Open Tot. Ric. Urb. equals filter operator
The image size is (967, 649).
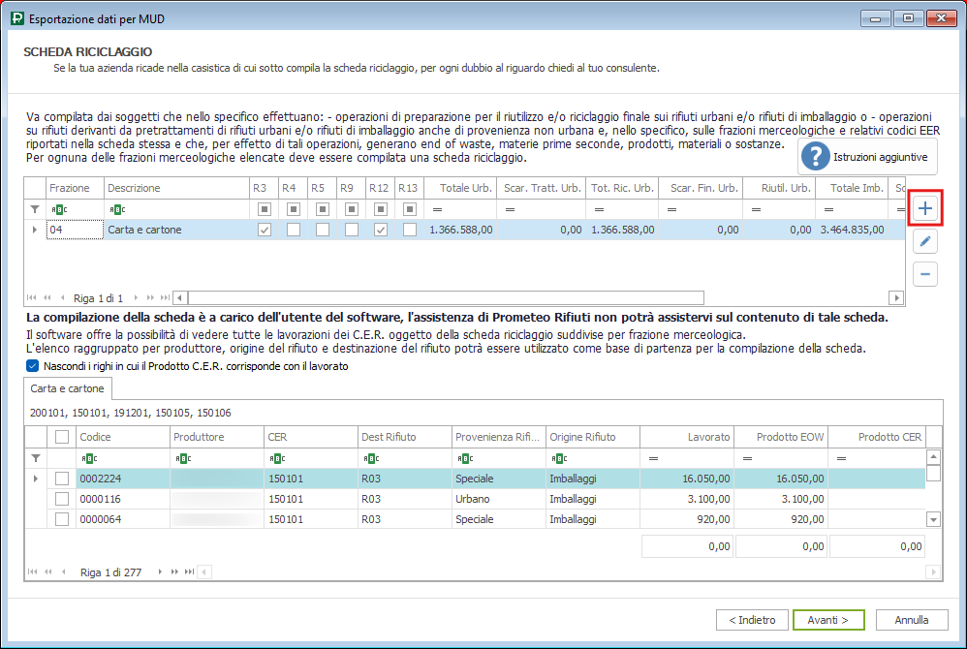coord(599,209)
